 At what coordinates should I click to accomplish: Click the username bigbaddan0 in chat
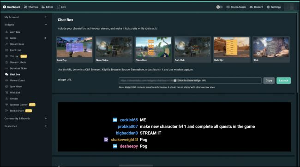(x=126, y=133)
